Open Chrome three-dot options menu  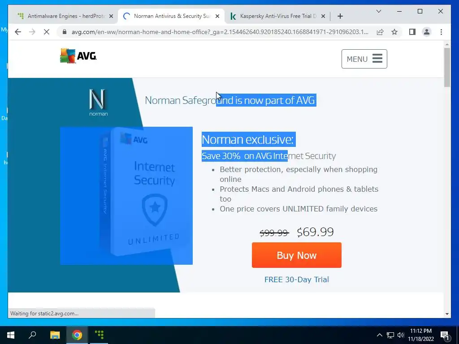pos(441,32)
